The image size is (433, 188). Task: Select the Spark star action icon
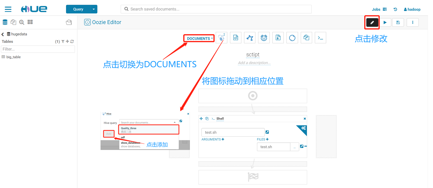pos(250,37)
